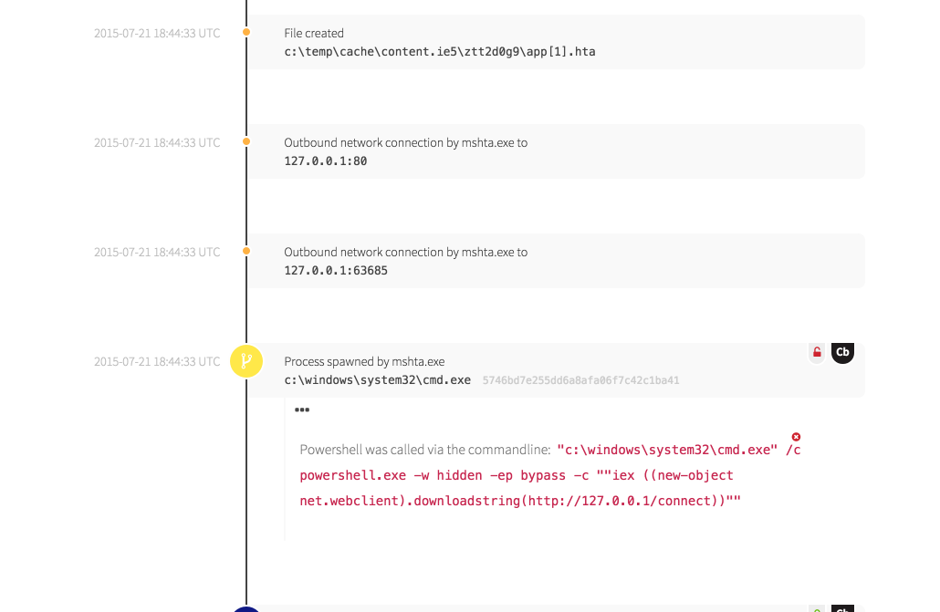Select the File created timeline dot

point(246,33)
